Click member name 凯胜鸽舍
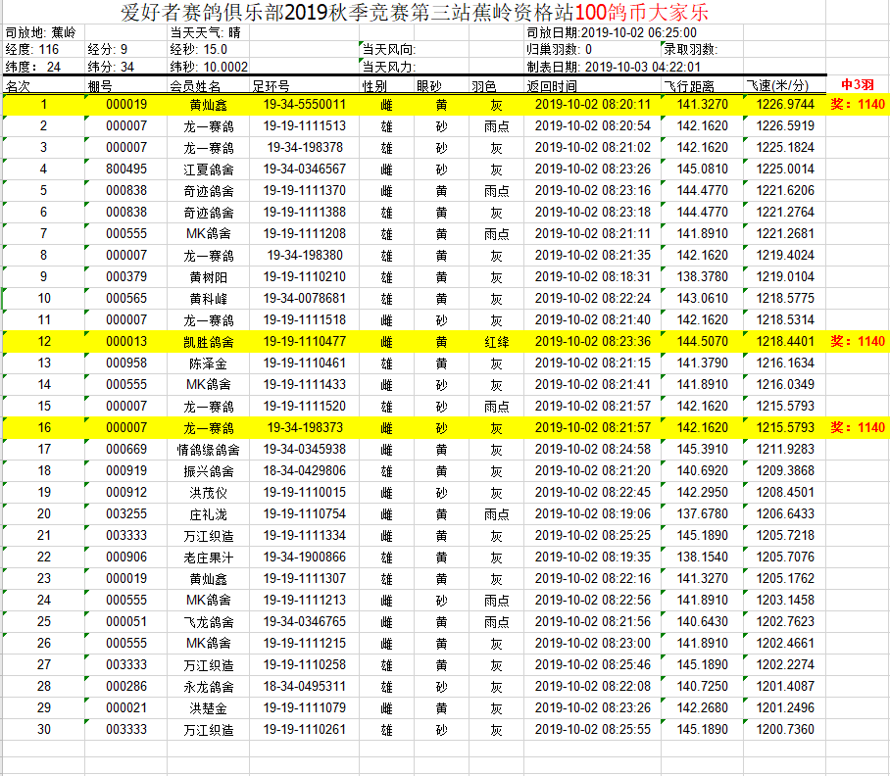This screenshot has height=776, width=890. tap(209, 342)
